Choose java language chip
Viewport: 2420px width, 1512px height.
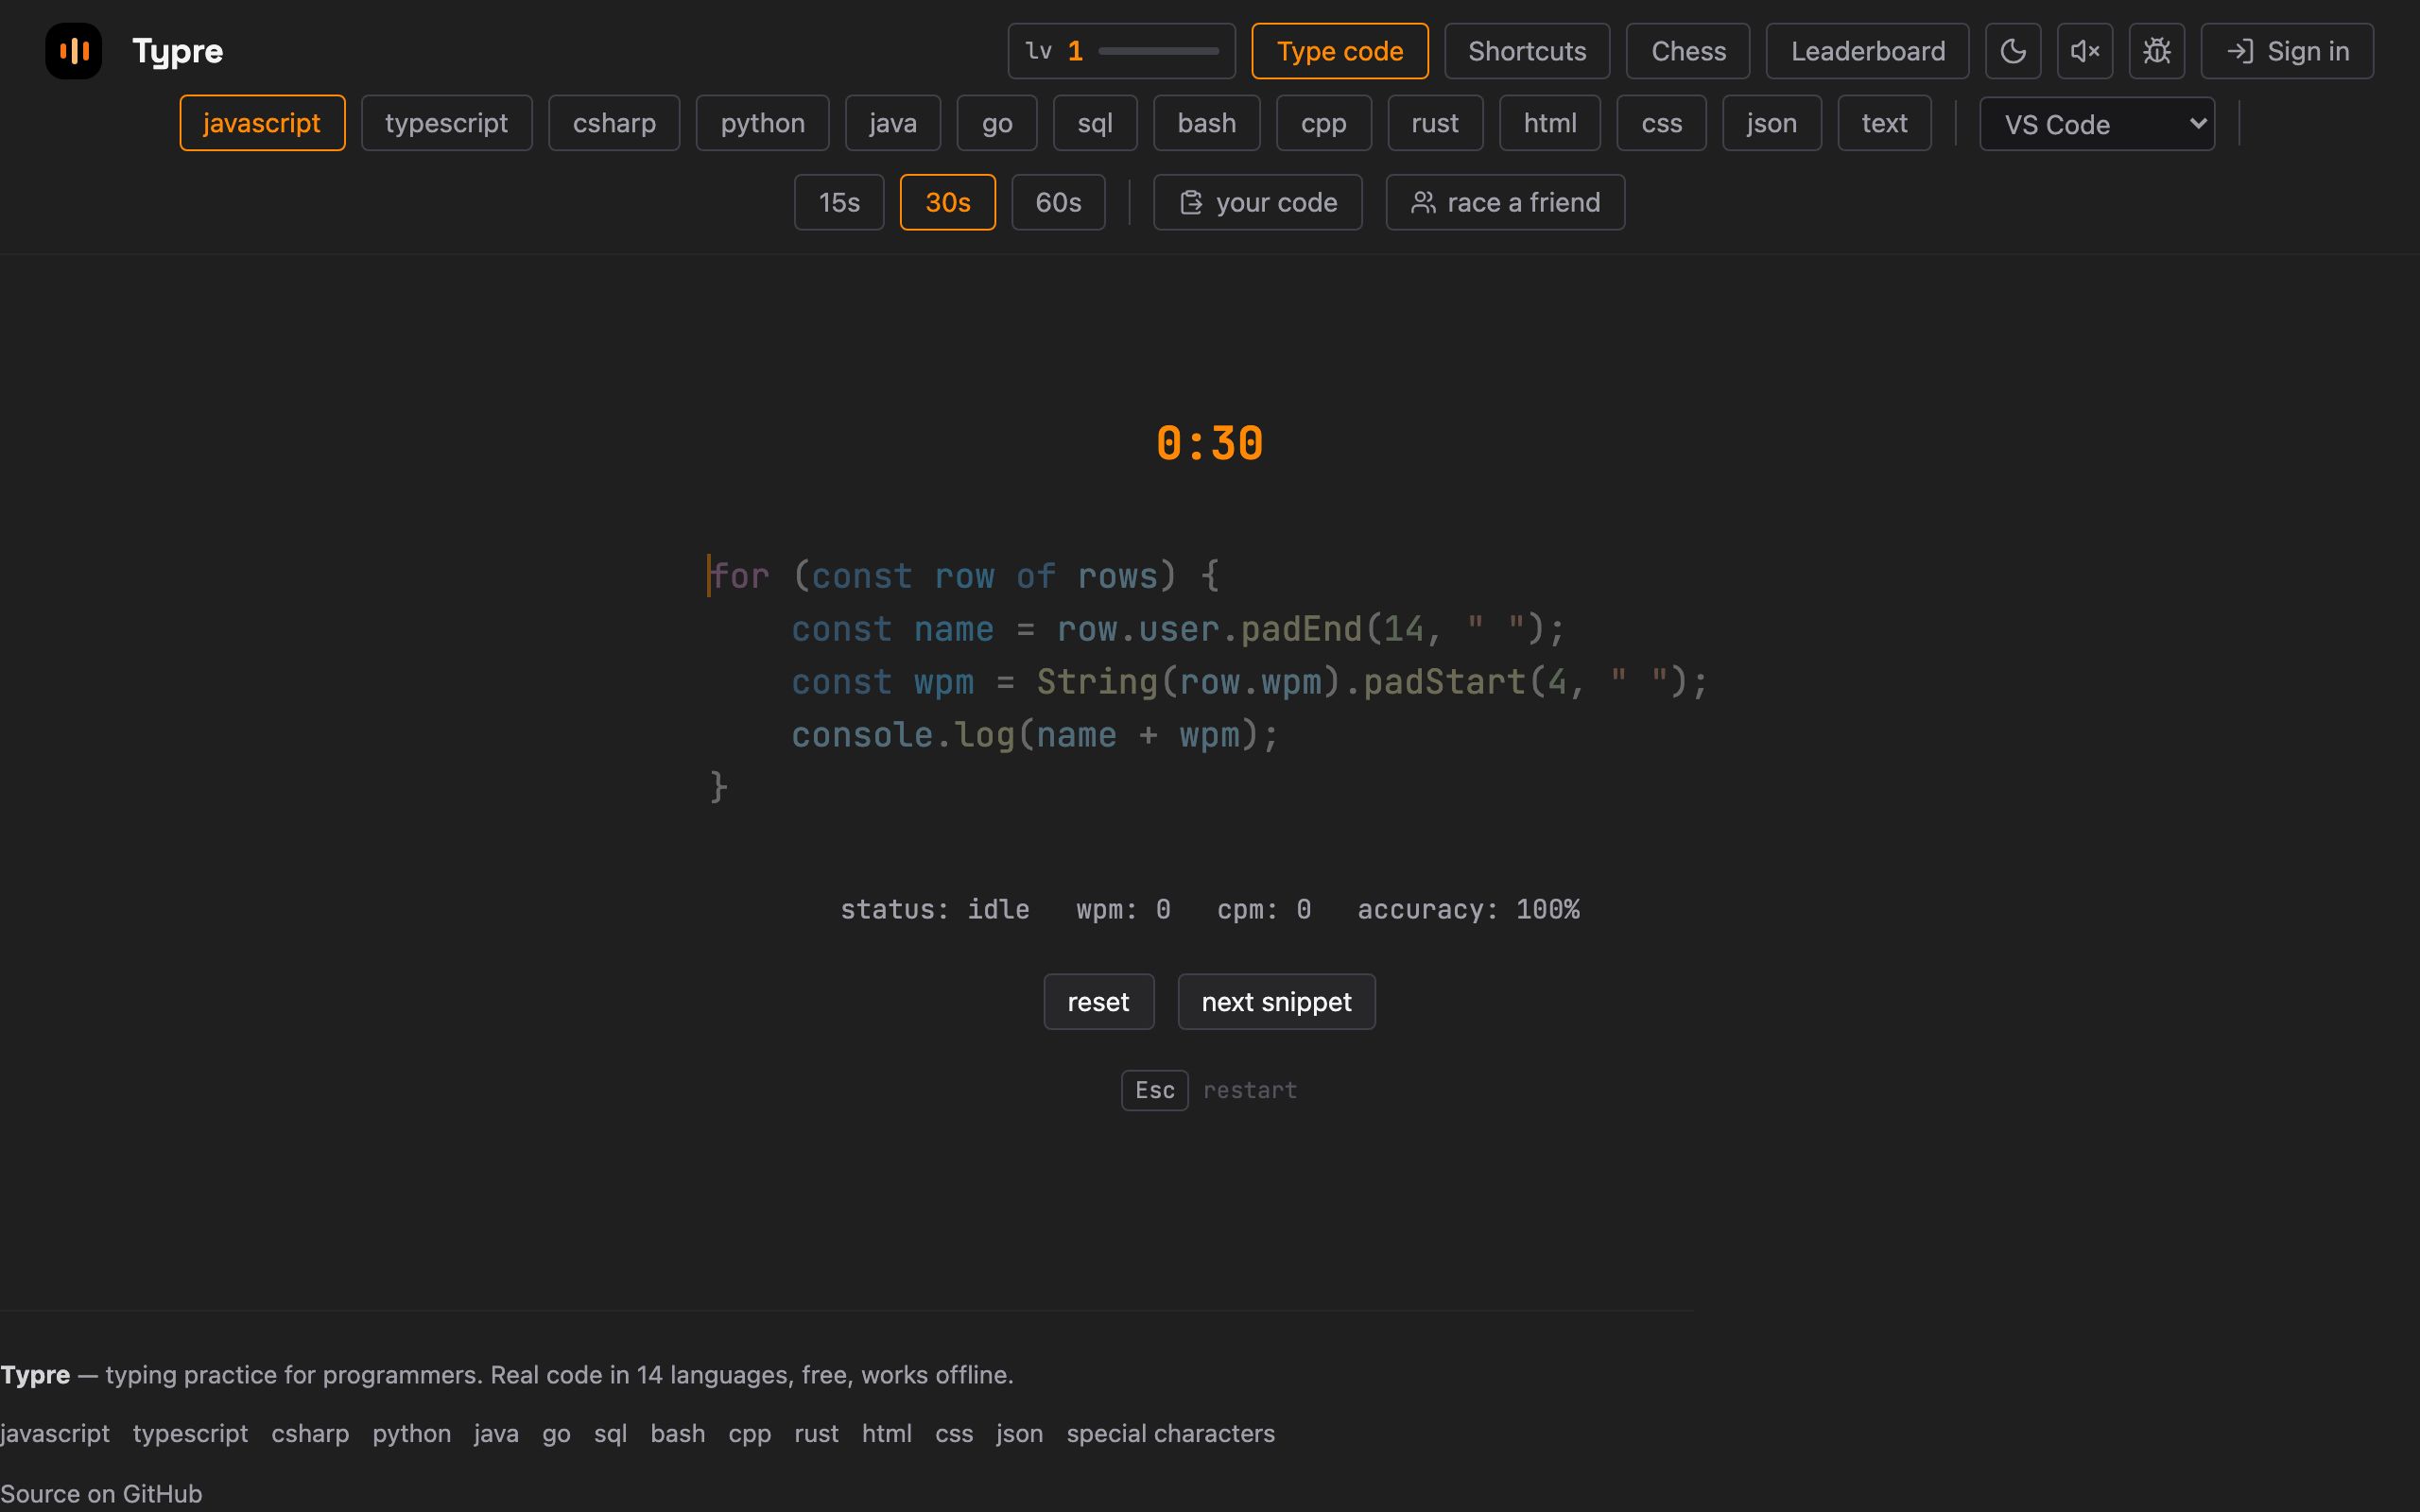pos(893,123)
